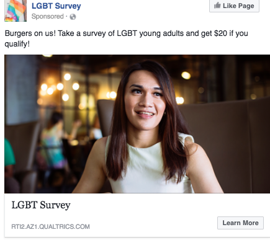
Task: Click the thumbs-up icon on Like Page
Action: click(217, 6)
